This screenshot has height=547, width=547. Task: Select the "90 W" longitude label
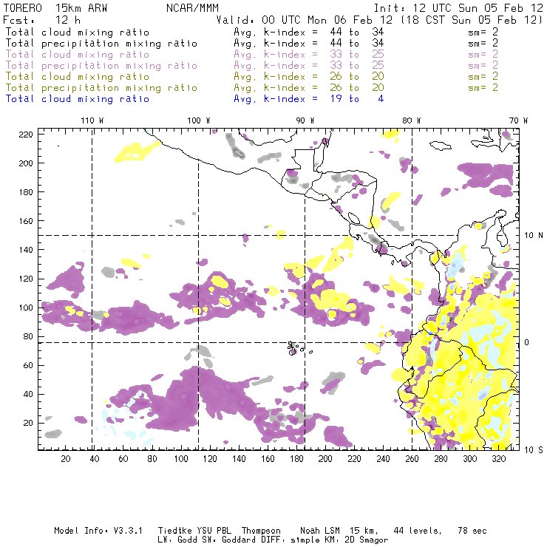tap(305, 120)
